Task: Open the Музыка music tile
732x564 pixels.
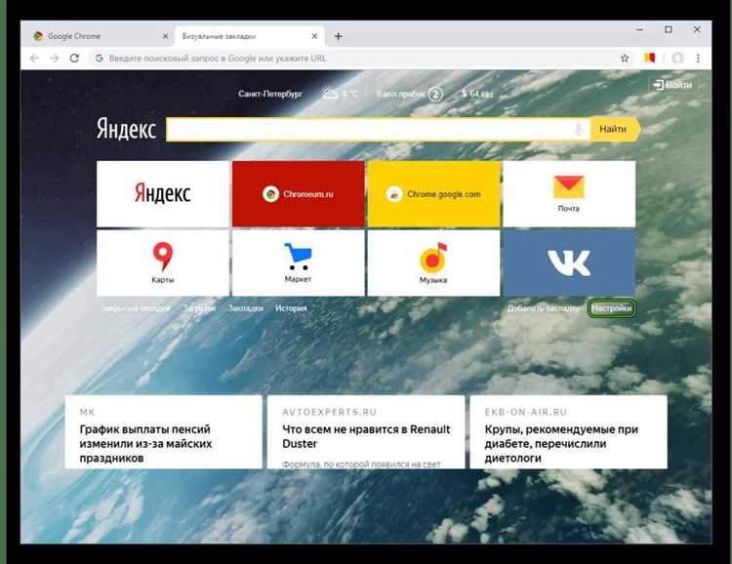Action: (433, 262)
